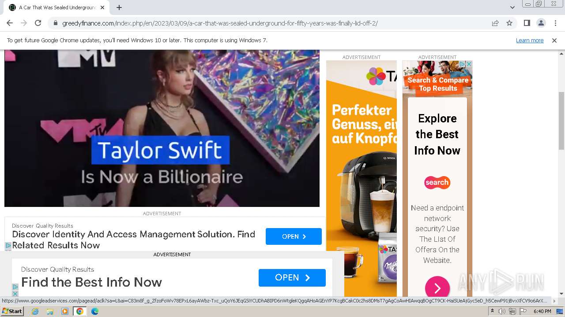Select the 'A Car That Was Sealed Underground' tab
565x317 pixels.
pos(56,7)
